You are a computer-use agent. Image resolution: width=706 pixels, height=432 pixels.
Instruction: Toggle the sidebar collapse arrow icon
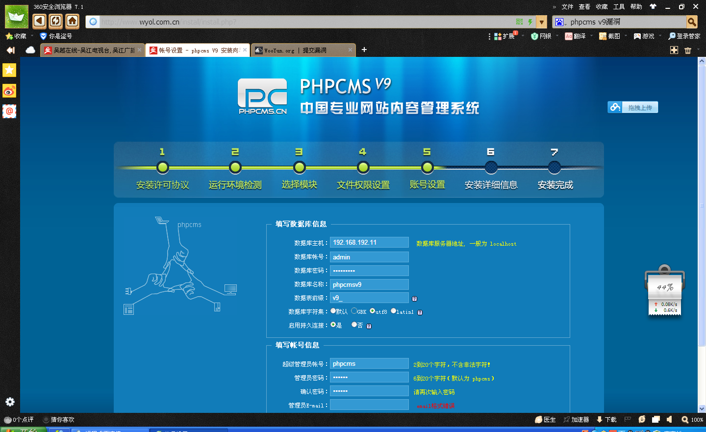[10, 50]
